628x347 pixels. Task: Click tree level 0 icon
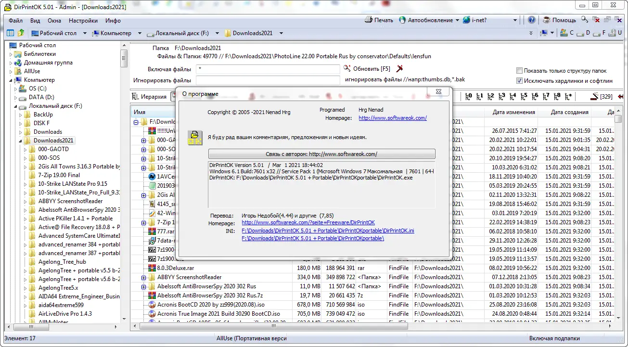(469, 96)
